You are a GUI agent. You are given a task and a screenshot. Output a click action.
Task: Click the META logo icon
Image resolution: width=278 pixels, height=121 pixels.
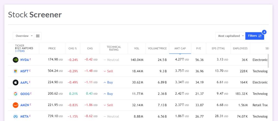(x=15, y=116)
